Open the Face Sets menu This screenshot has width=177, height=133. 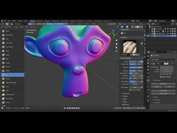pos(32,27)
